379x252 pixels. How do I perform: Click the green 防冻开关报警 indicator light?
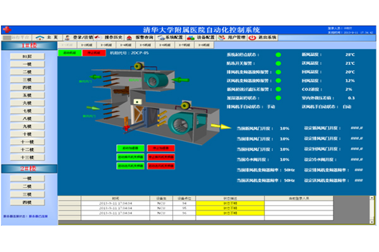click(x=278, y=64)
